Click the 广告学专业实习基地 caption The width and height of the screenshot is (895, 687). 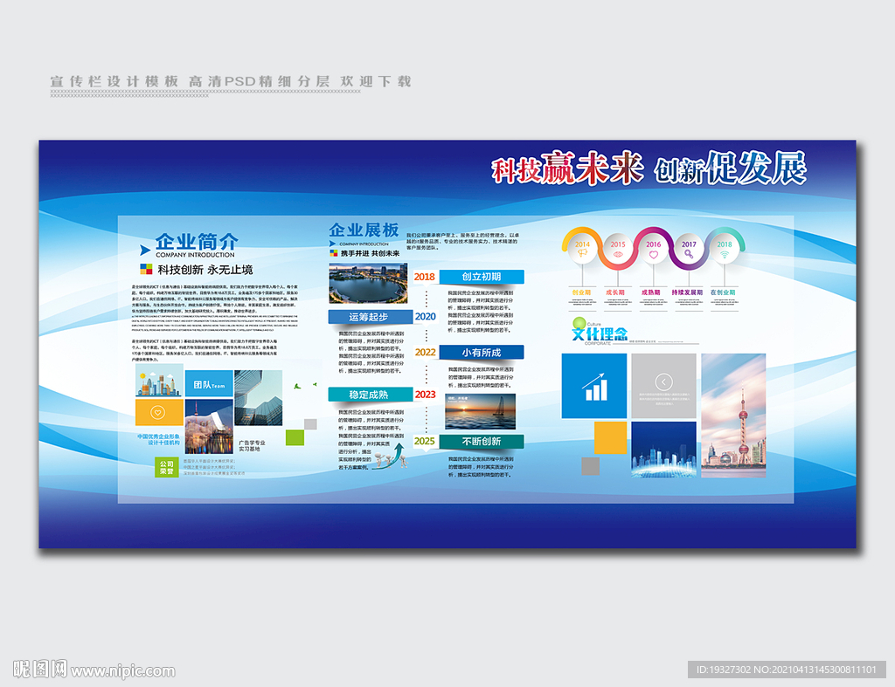point(252,446)
